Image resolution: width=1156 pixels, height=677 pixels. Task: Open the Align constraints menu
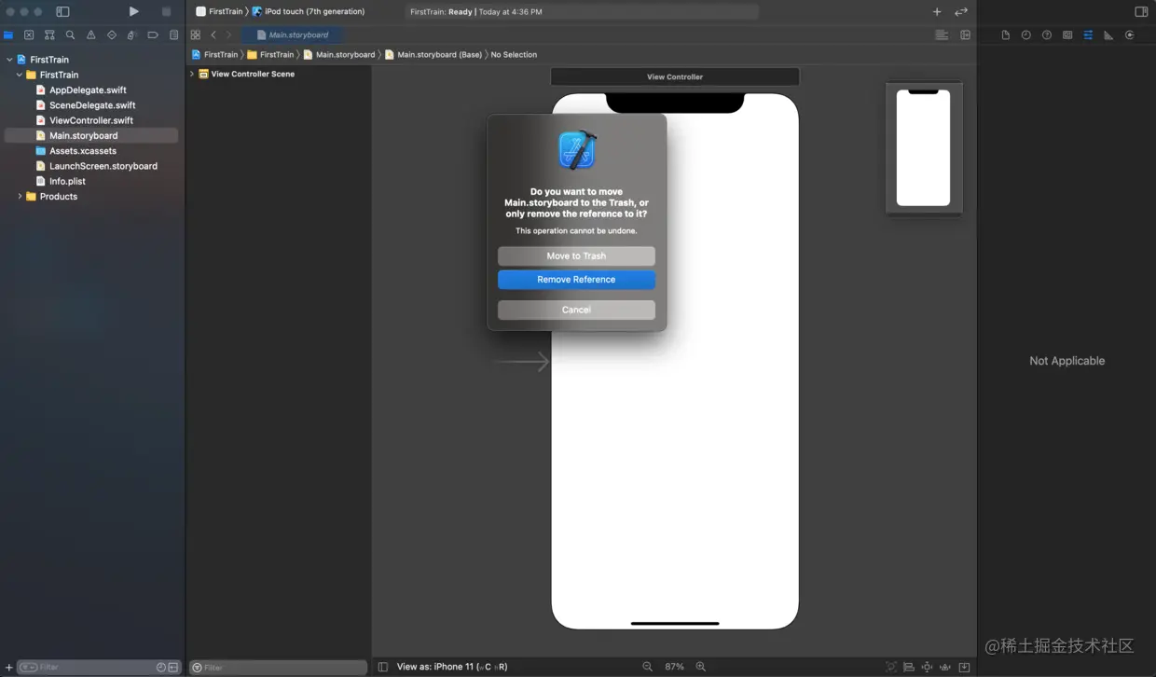909,667
